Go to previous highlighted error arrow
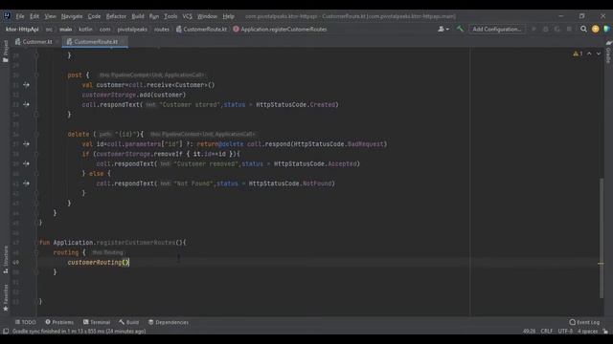This screenshot has height=344, width=613. point(589,54)
